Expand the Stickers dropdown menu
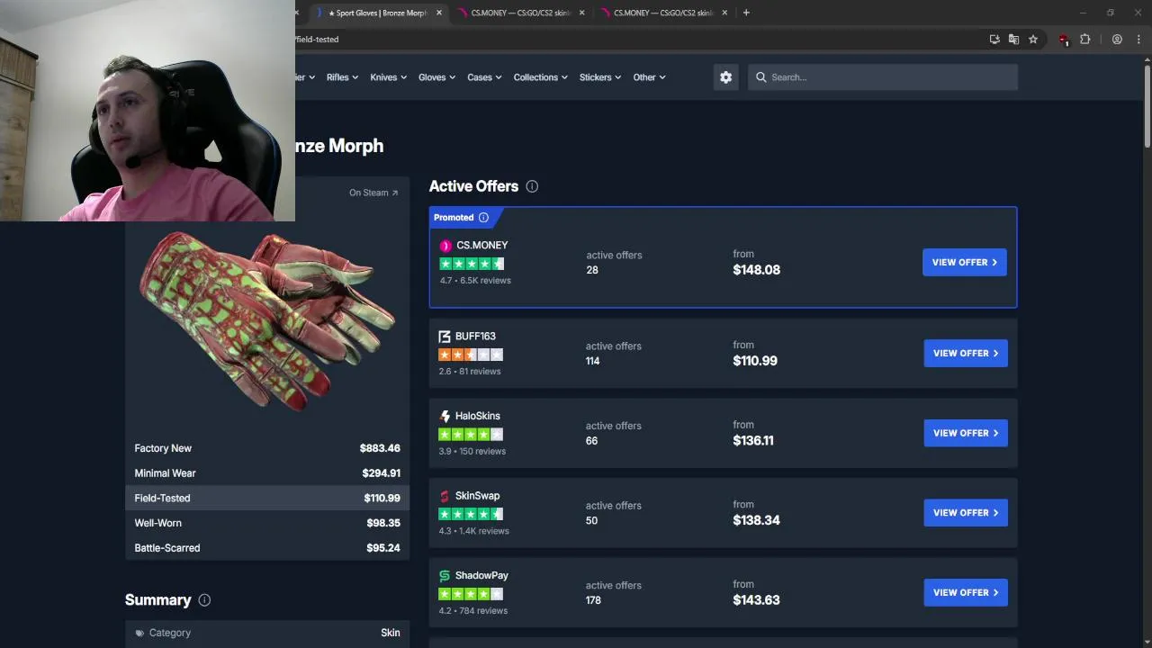Viewport: 1152px width, 648px height. click(600, 77)
